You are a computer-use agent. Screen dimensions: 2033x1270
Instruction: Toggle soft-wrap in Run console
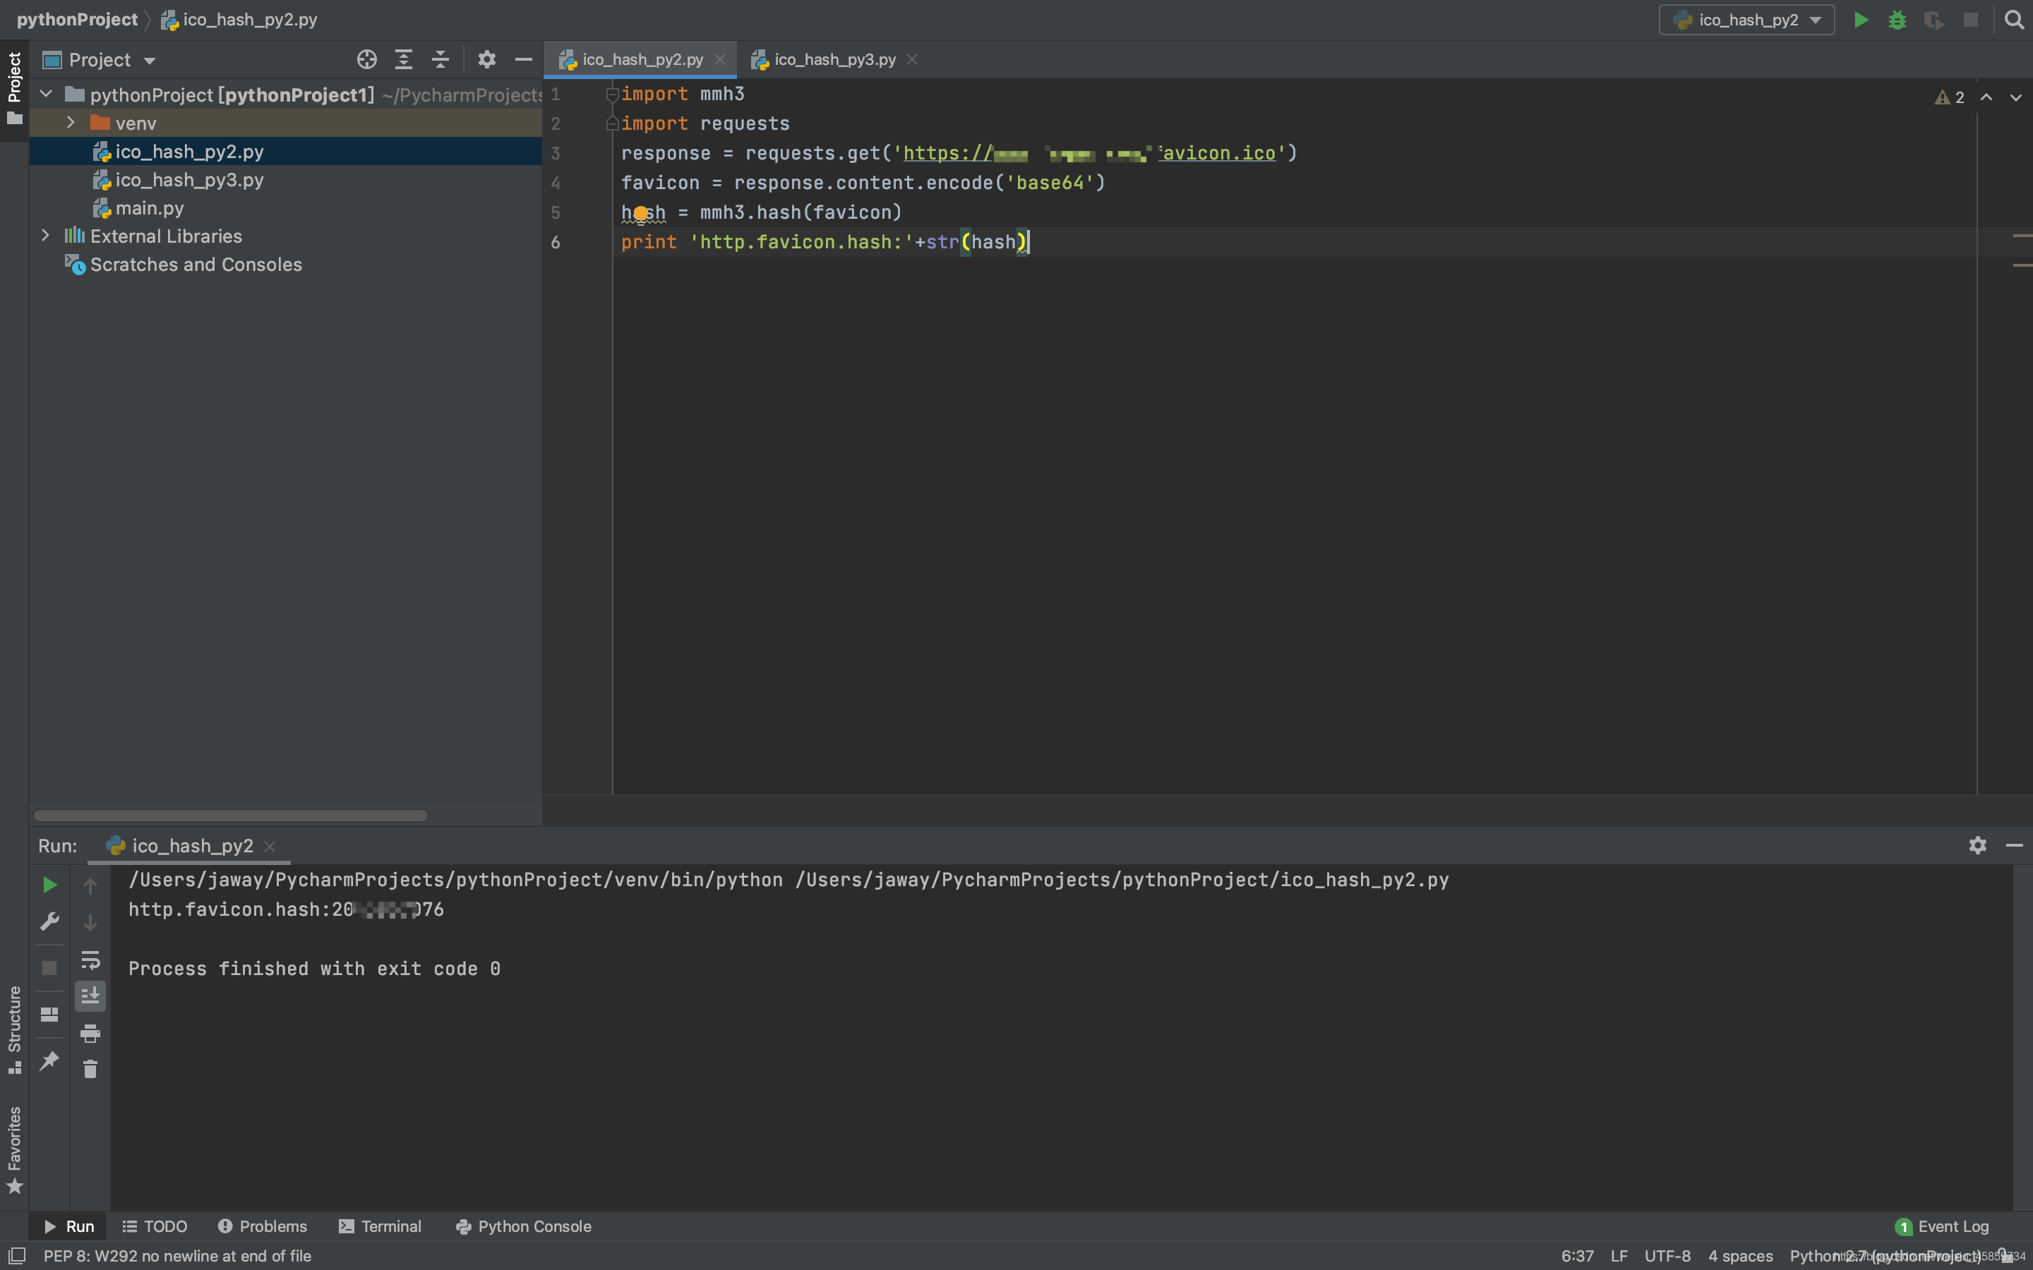click(x=90, y=960)
